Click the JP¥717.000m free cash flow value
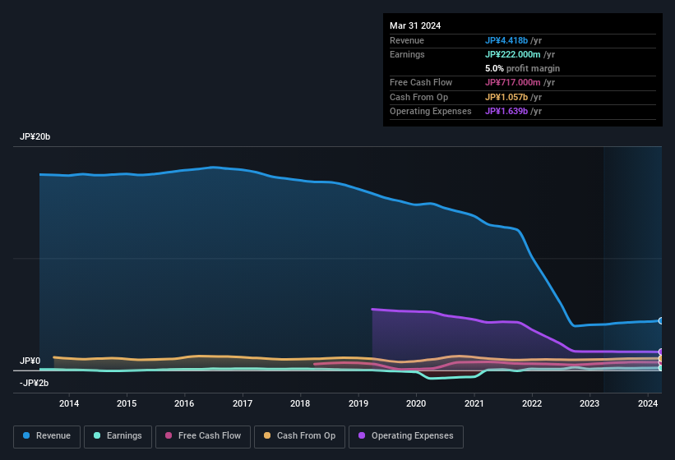 [513, 82]
